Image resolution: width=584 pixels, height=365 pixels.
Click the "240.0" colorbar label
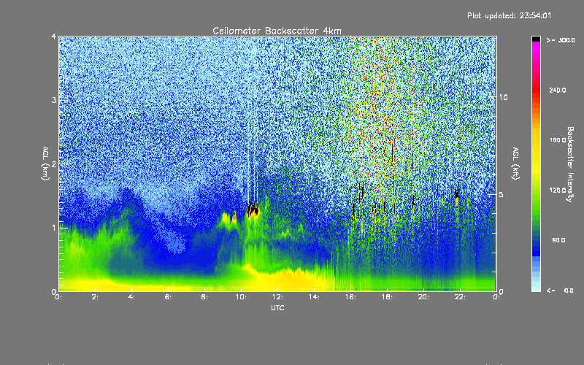click(558, 91)
